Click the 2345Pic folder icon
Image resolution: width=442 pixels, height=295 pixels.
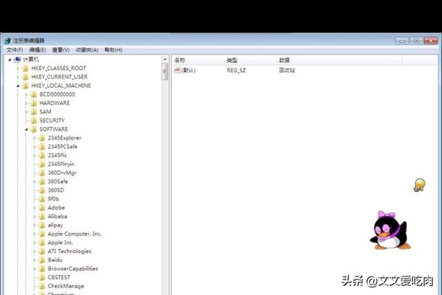point(41,155)
